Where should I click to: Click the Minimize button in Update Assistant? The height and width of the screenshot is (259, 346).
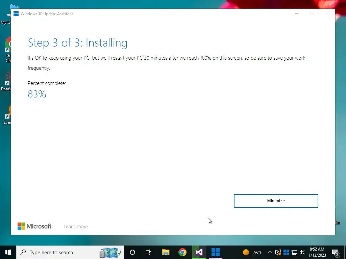pos(276,201)
